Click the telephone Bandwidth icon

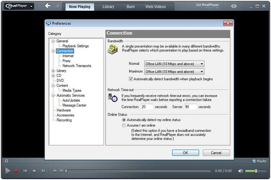[x=113, y=49]
